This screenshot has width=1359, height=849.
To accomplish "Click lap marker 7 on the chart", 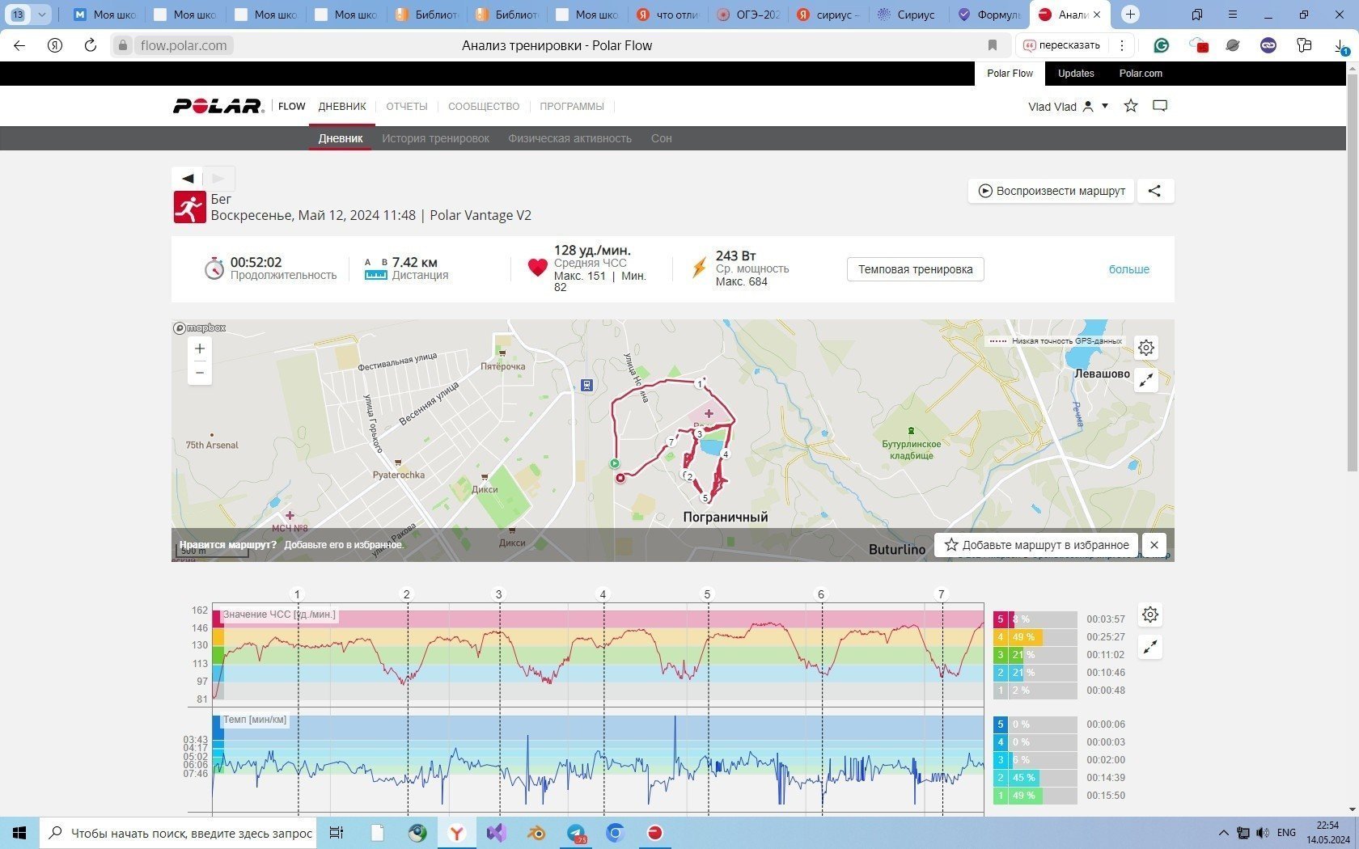I will [941, 594].
